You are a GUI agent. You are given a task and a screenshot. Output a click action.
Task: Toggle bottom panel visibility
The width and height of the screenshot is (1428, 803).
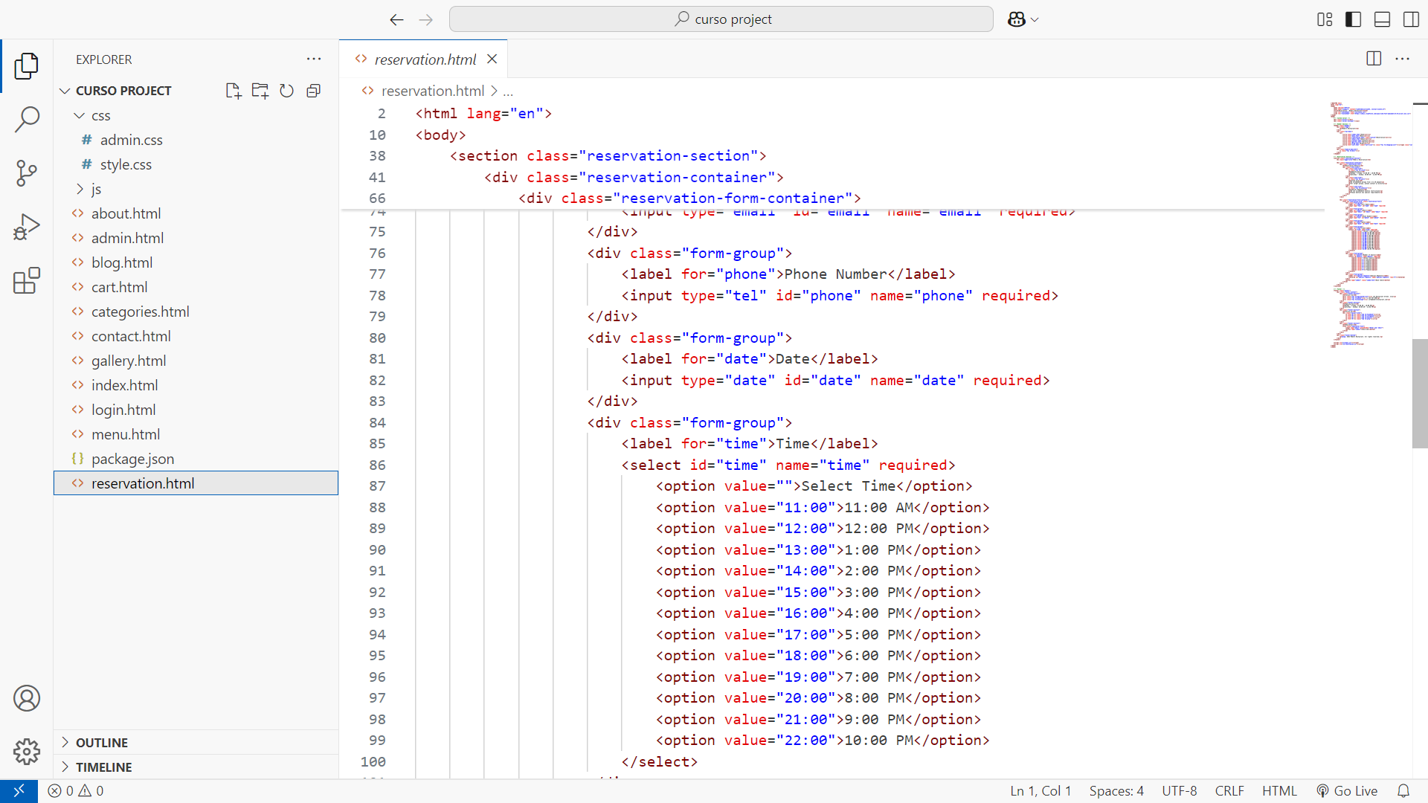[x=1382, y=19]
